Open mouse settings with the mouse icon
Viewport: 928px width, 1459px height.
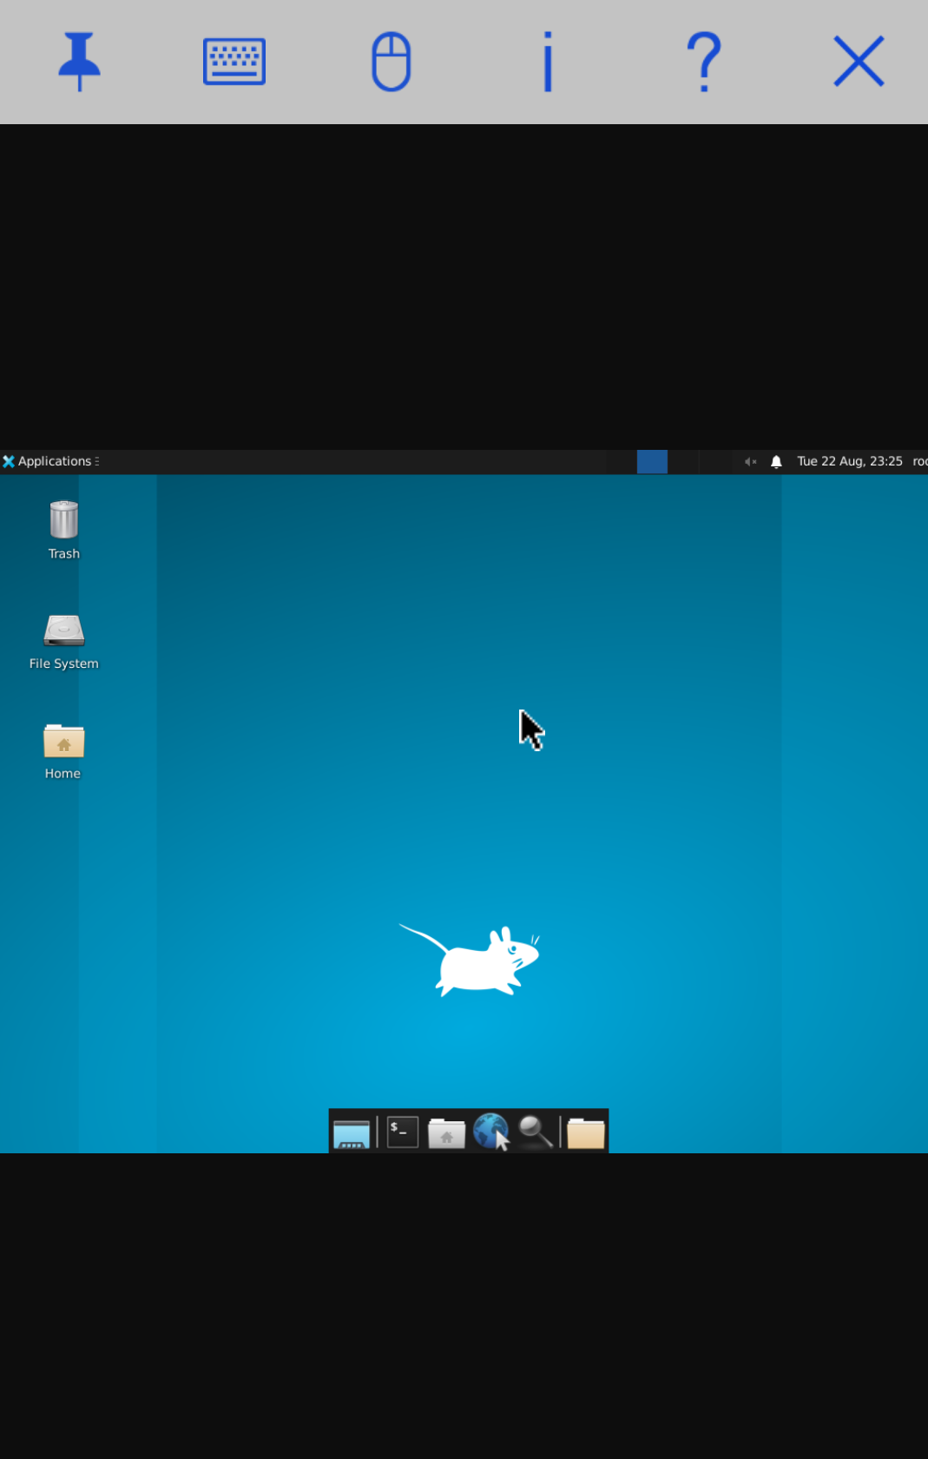(x=391, y=62)
